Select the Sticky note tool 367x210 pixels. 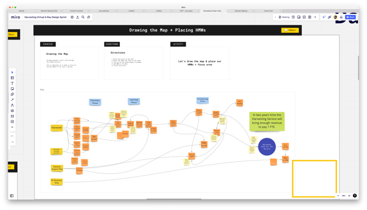12,89
